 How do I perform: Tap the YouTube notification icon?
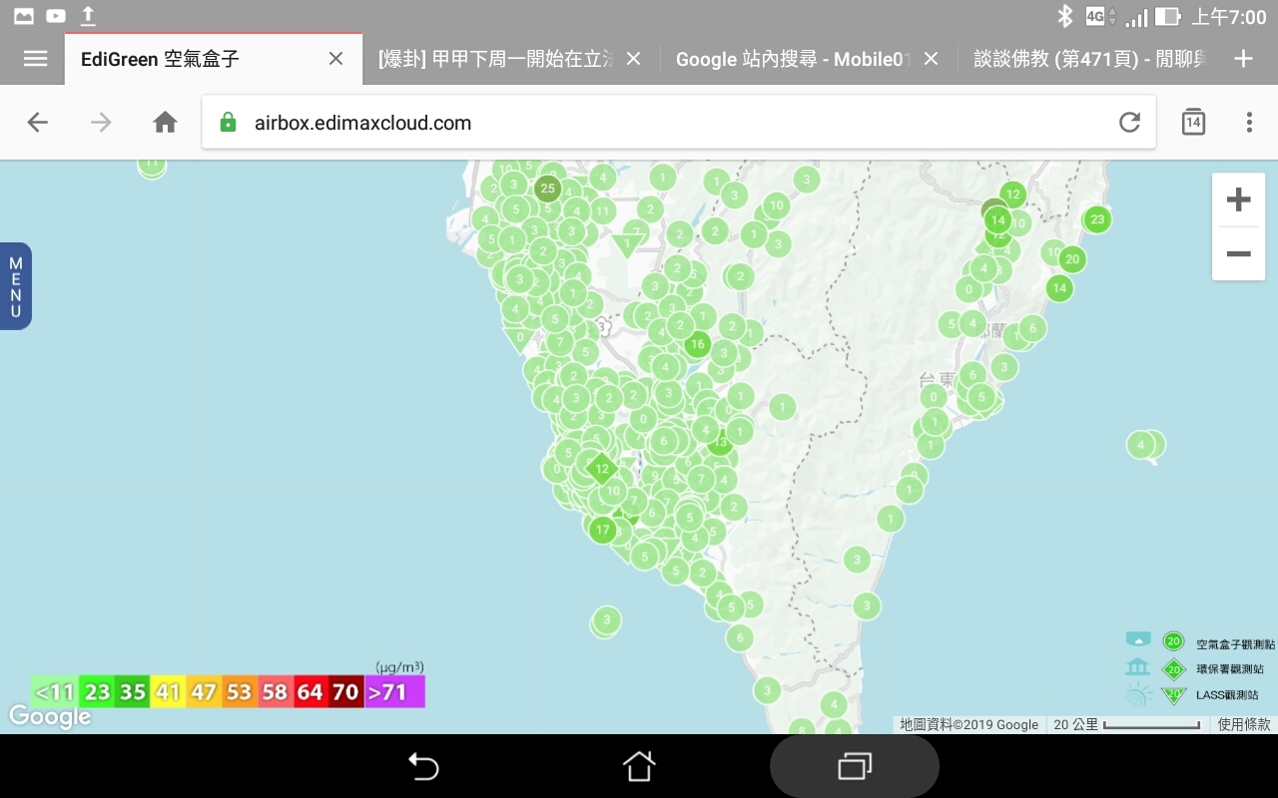[x=56, y=16]
